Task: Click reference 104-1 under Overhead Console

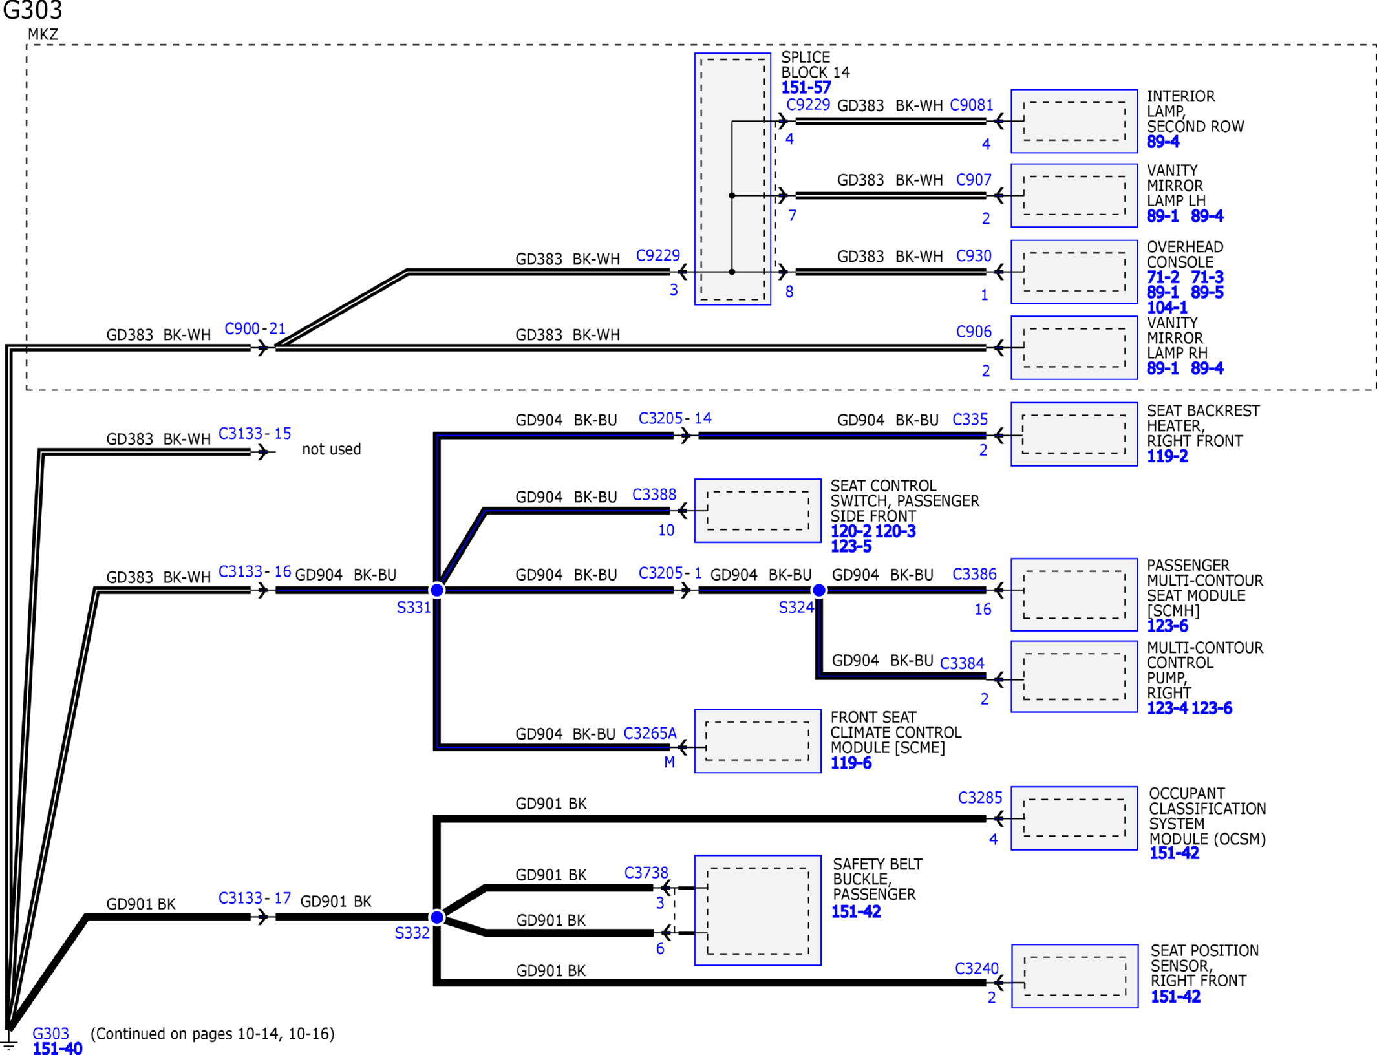Action: click(1167, 308)
